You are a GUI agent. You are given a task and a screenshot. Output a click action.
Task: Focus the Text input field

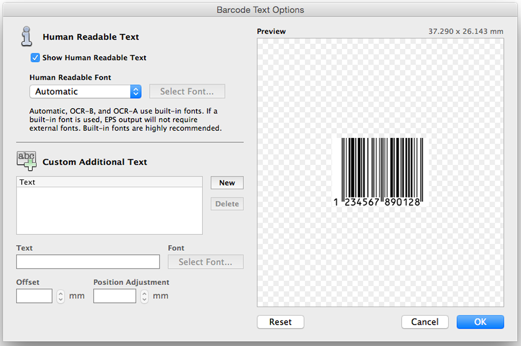click(x=88, y=262)
